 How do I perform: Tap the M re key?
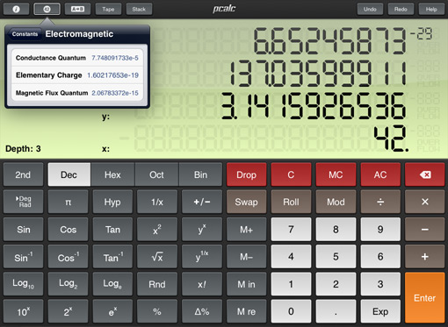click(x=247, y=311)
